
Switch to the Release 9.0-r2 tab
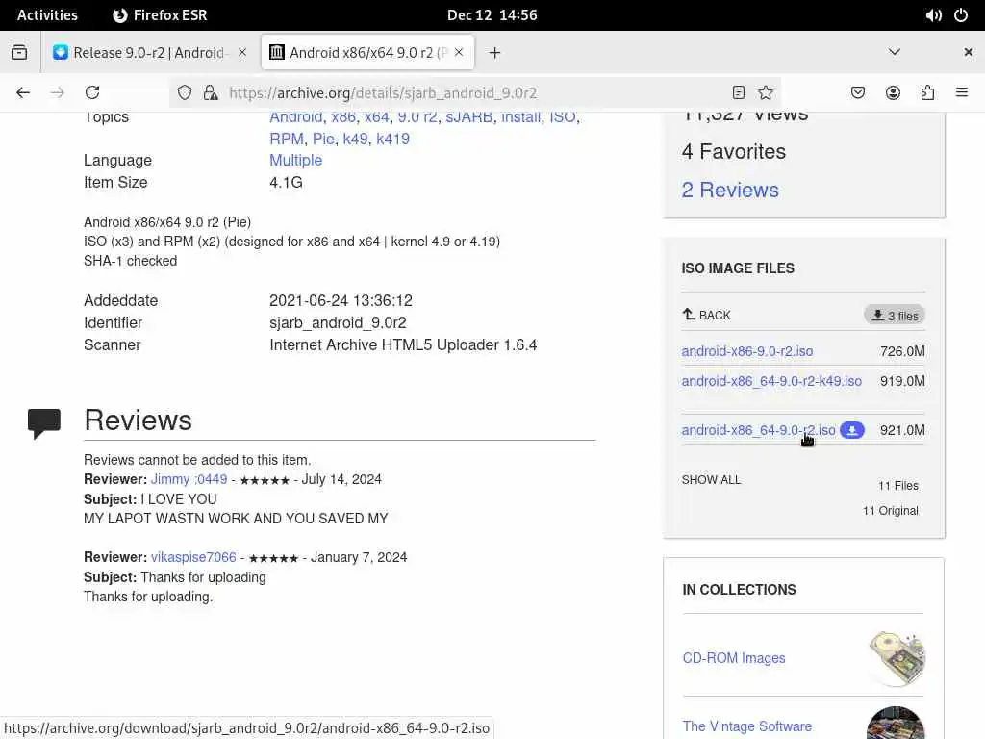click(x=149, y=52)
